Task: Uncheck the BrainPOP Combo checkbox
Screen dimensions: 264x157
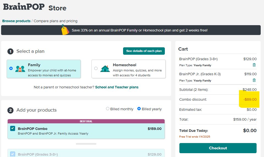Action: coord(13,128)
